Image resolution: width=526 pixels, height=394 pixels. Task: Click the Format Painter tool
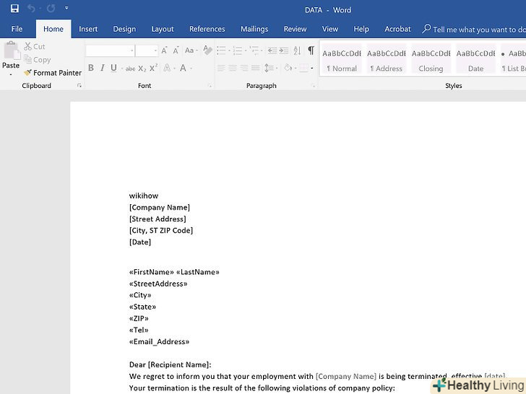(x=52, y=73)
